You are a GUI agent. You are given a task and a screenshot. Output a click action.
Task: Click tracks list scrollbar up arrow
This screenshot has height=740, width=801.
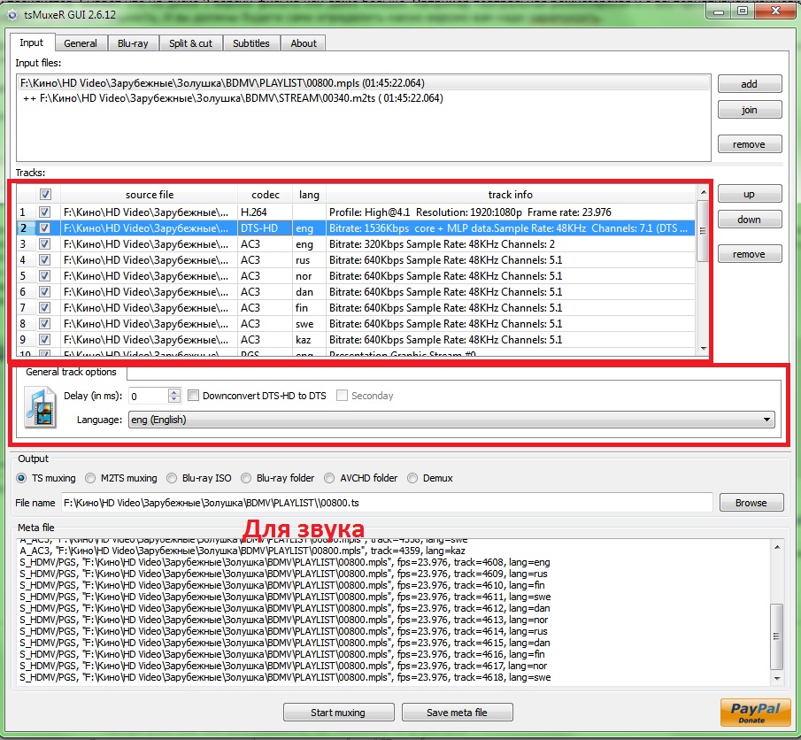(x=704, y=193)
